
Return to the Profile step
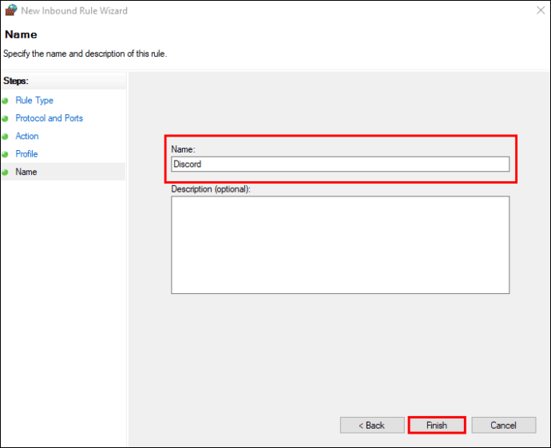click(26, 154)
